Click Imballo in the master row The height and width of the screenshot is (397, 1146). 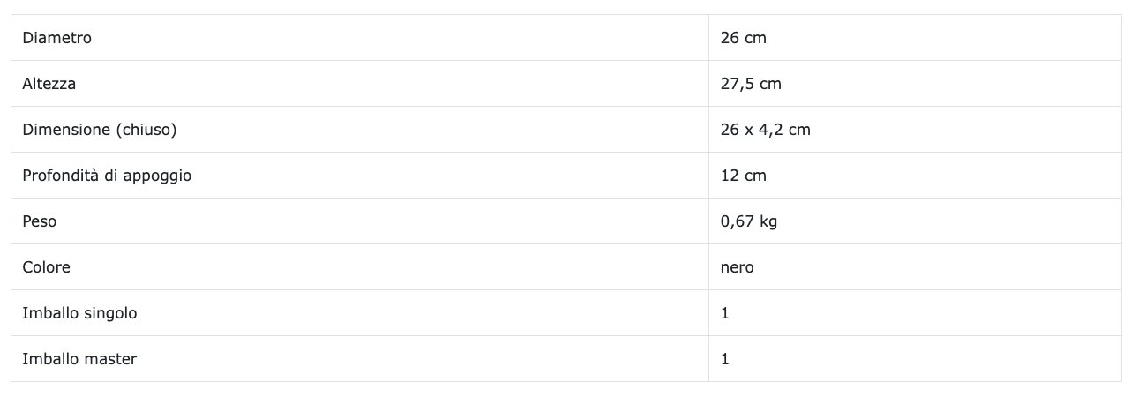(x=49, y=359)
